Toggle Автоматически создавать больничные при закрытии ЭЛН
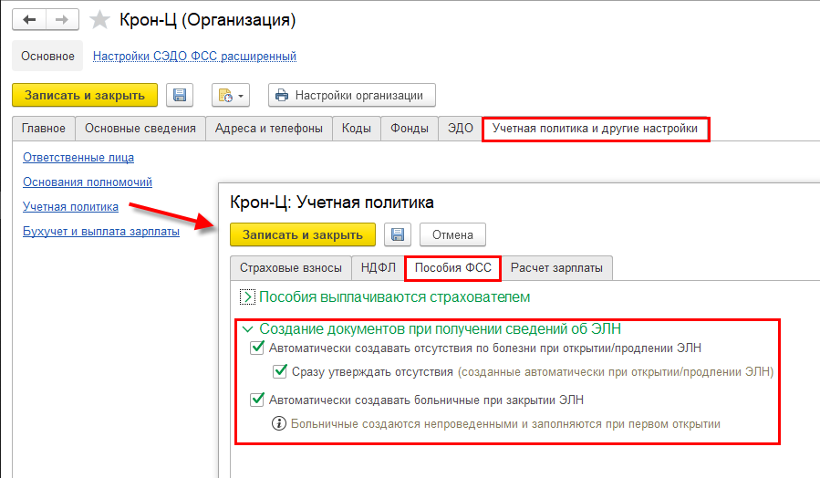This screenshot has width=820, height=478. [257, 400]
